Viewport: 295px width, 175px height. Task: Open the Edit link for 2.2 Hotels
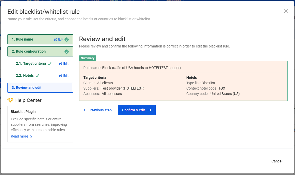coord(66,76)
